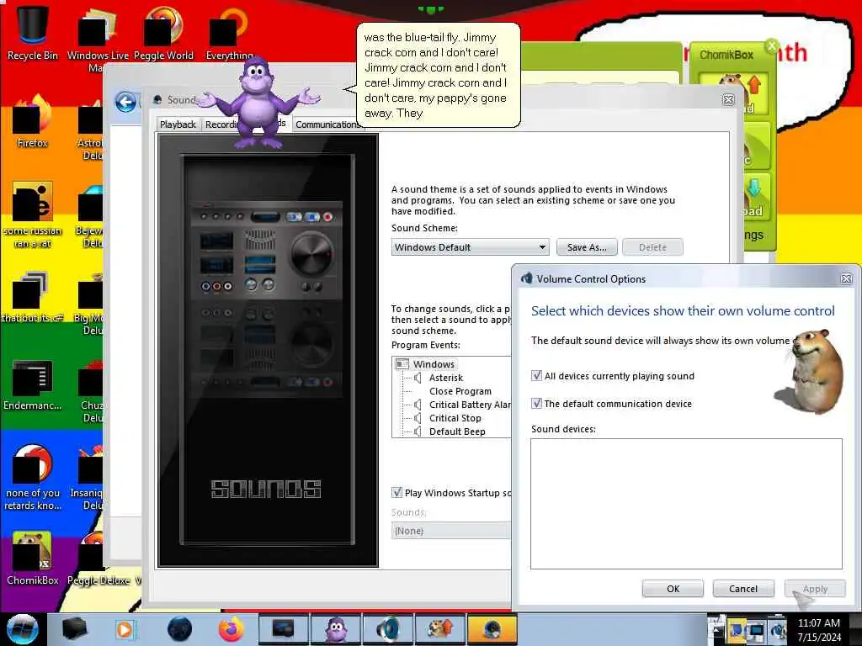Close the ChomikBox widget with green X
The image size is (862, 646).
[x=772, y=45]
